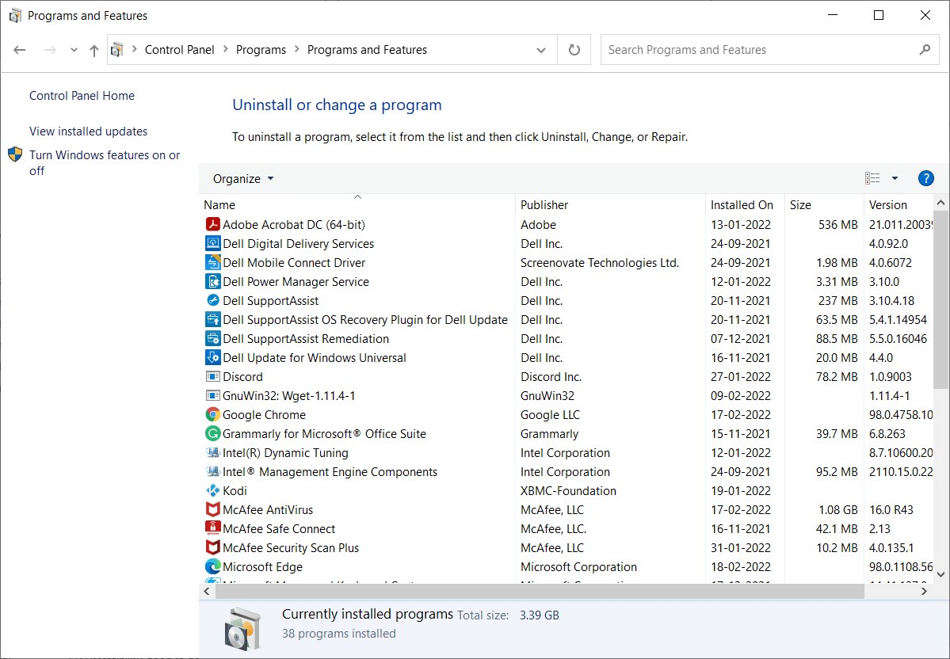Click the Intel Management Engine Components icon

tap(212, 471)
